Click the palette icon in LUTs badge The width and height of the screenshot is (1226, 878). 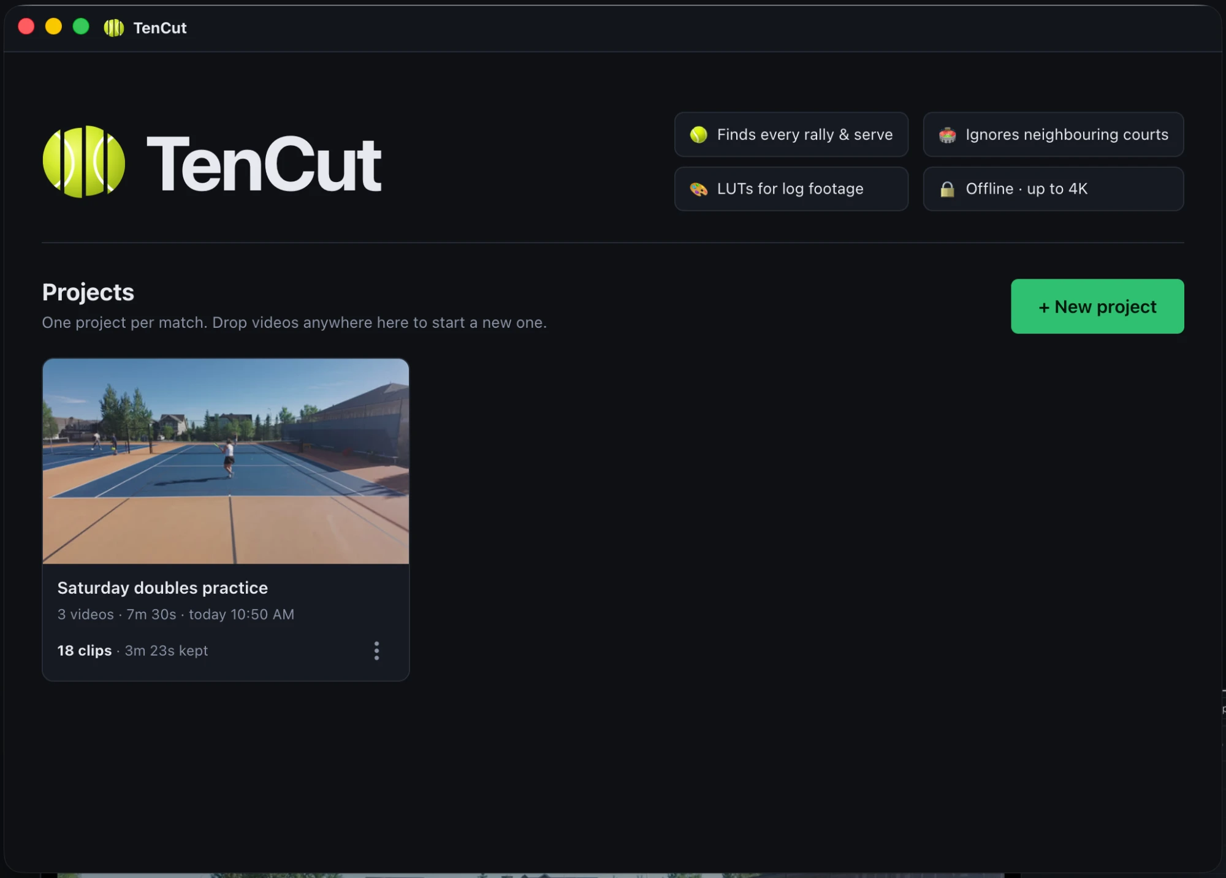pyautogui.click(x=699, y=189)
